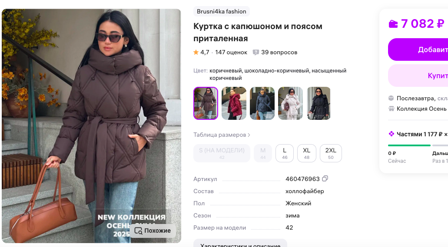
Task: Click the delivery box icon near Послезавтра
Action: click(x=391, y=98)
